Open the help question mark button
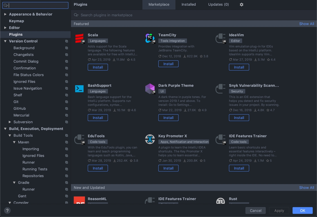317x217 pixels. 7,211
